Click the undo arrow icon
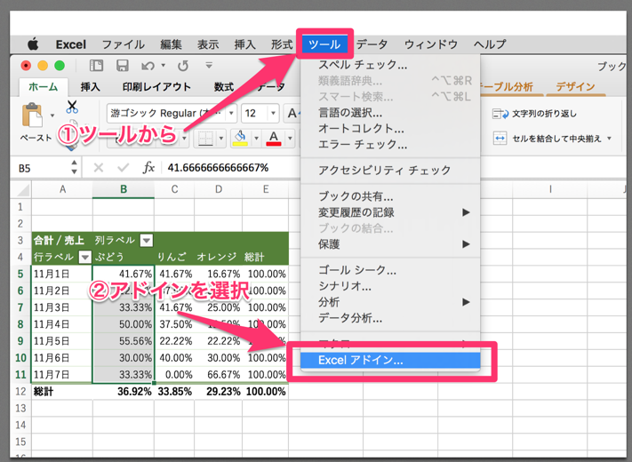 tap(148, 66)
